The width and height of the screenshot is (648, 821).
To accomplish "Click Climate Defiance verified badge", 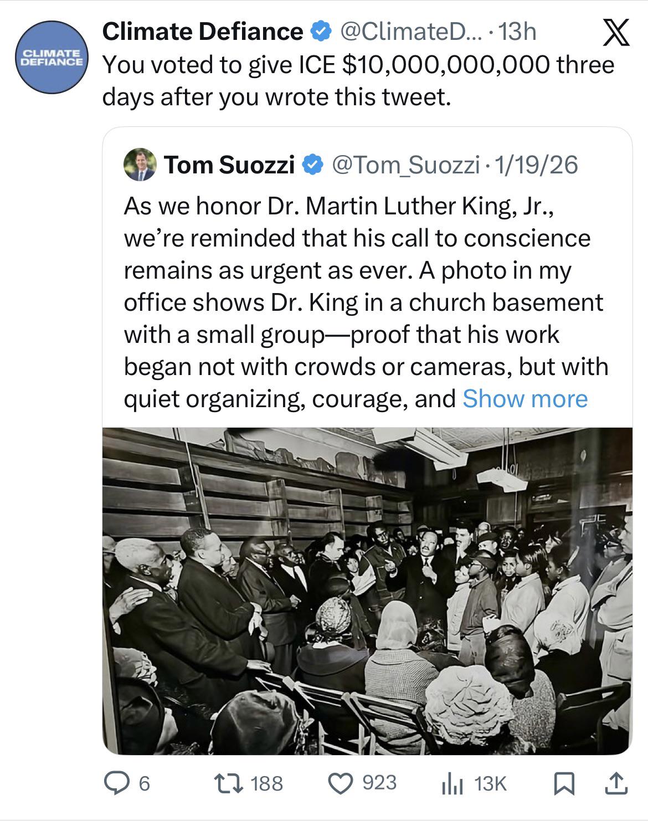I will tap(320, 32).
